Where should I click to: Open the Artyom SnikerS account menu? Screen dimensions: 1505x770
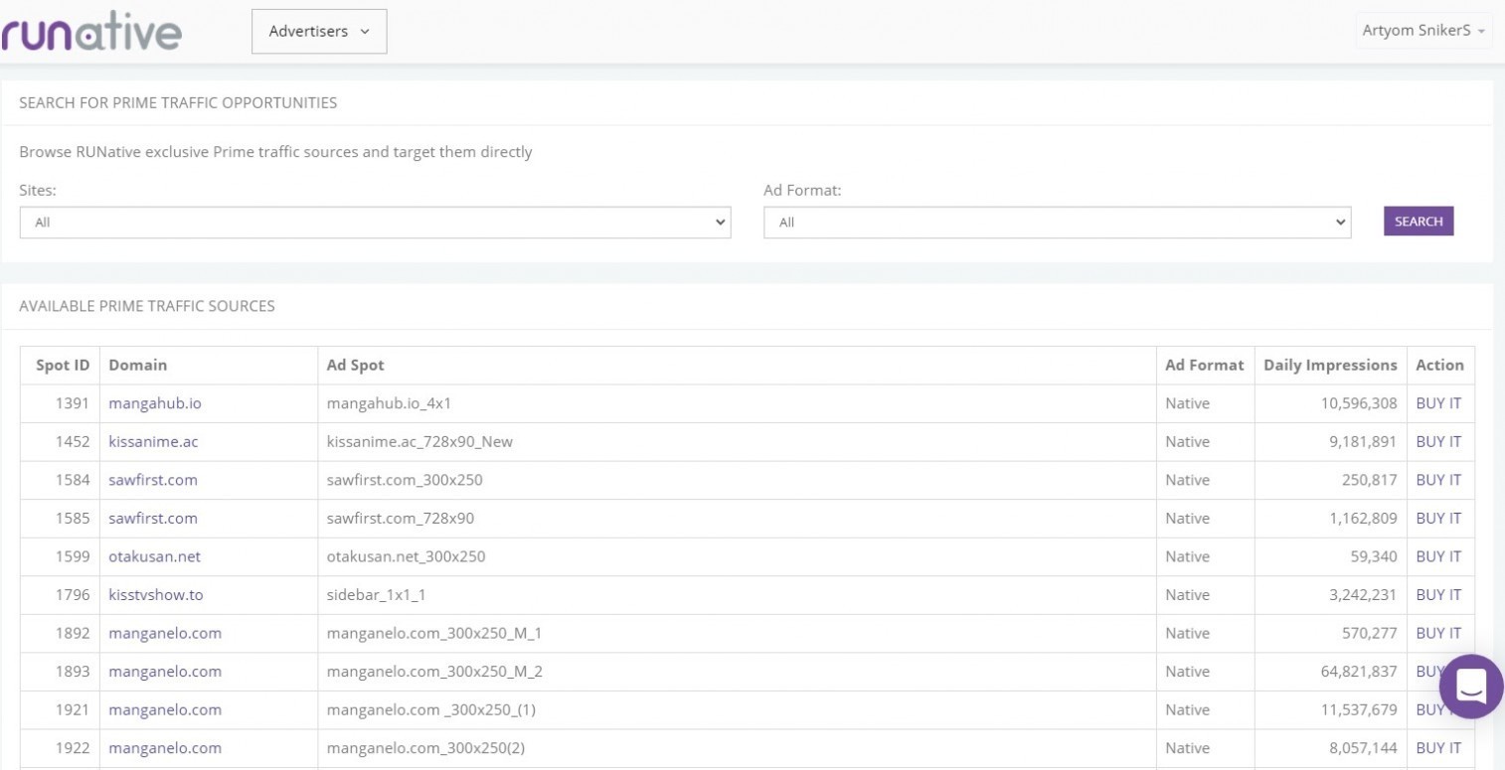click(1423, 31)
